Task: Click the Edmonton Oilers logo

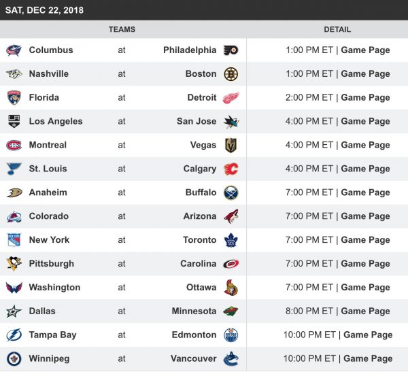Action: [231, 335]
